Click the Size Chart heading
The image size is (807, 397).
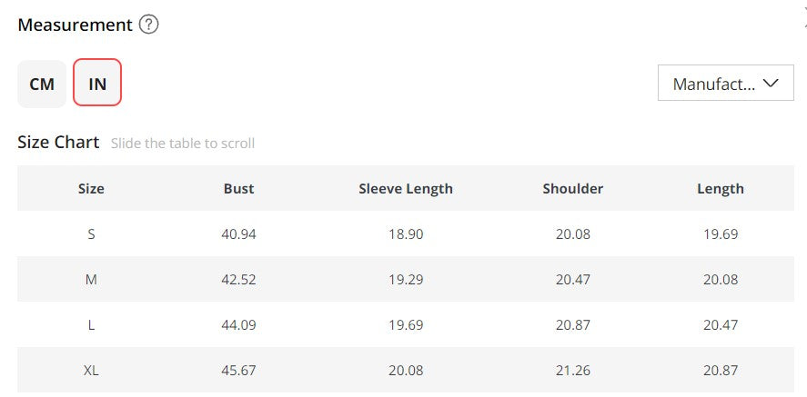click(58, 143)
